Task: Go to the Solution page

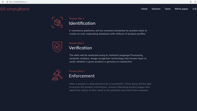Action: click(156, 9)
